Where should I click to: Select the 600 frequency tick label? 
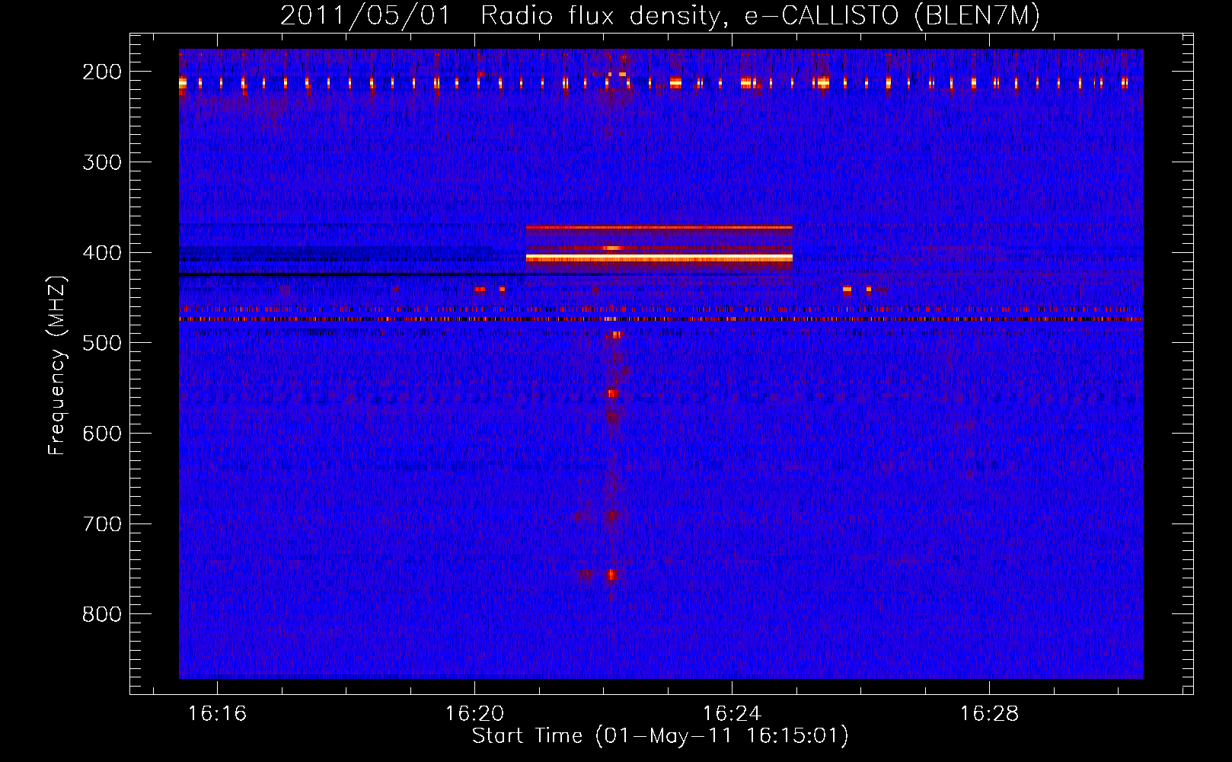pos(102,434)
